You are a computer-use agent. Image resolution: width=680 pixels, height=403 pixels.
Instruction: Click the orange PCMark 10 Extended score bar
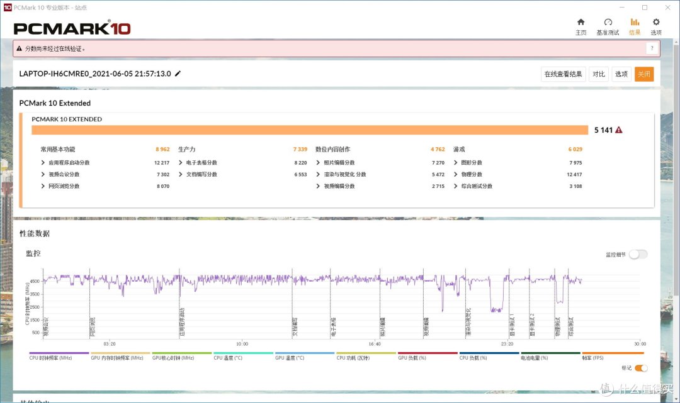[x=310, y=130]
